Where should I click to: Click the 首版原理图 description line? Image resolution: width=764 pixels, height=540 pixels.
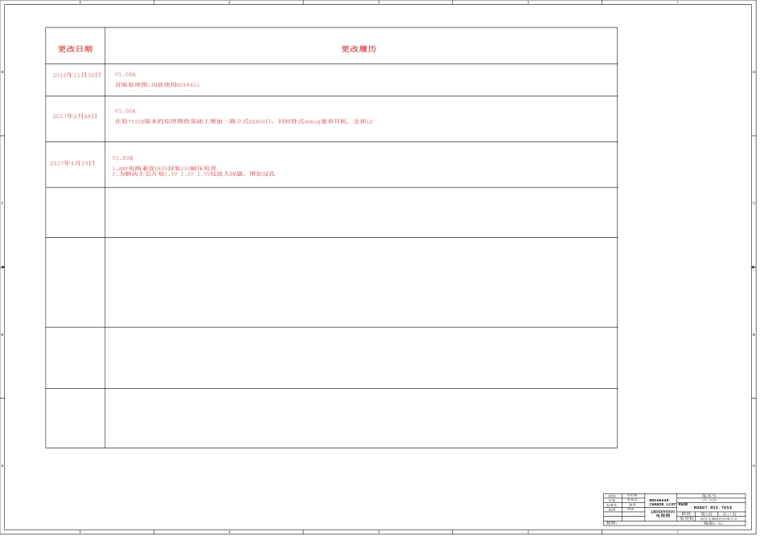pyautogui.click(x=158, y=84)
